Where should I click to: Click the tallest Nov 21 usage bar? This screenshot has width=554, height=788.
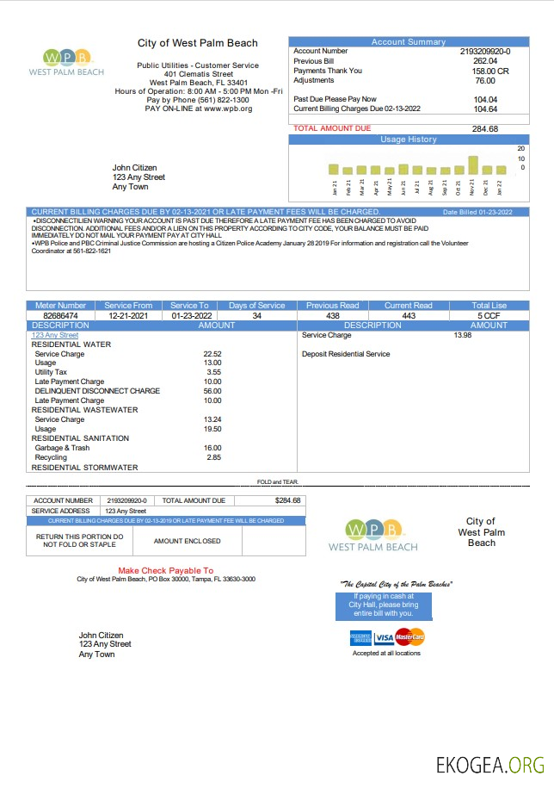[473, 164]
